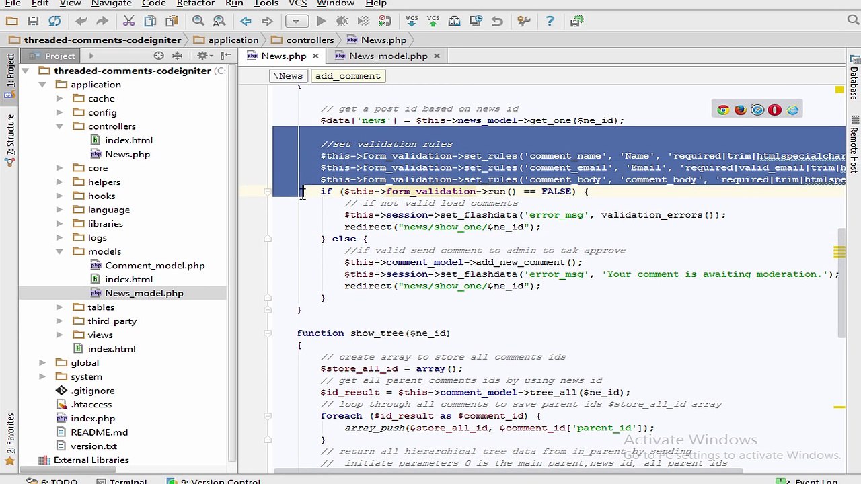Start the Debug bug icon
Screen dimensions: 861x484
[342, 22]
